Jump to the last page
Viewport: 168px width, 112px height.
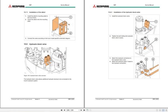coord(84,110)
